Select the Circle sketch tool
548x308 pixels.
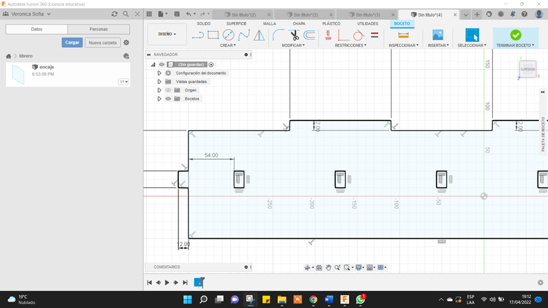228,35
